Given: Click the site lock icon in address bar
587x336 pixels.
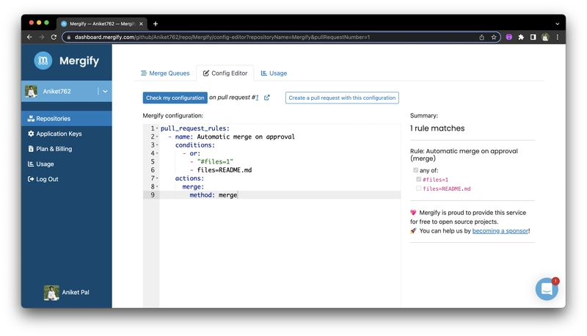Looking at the screenshot, I should [x=68, y=37].
